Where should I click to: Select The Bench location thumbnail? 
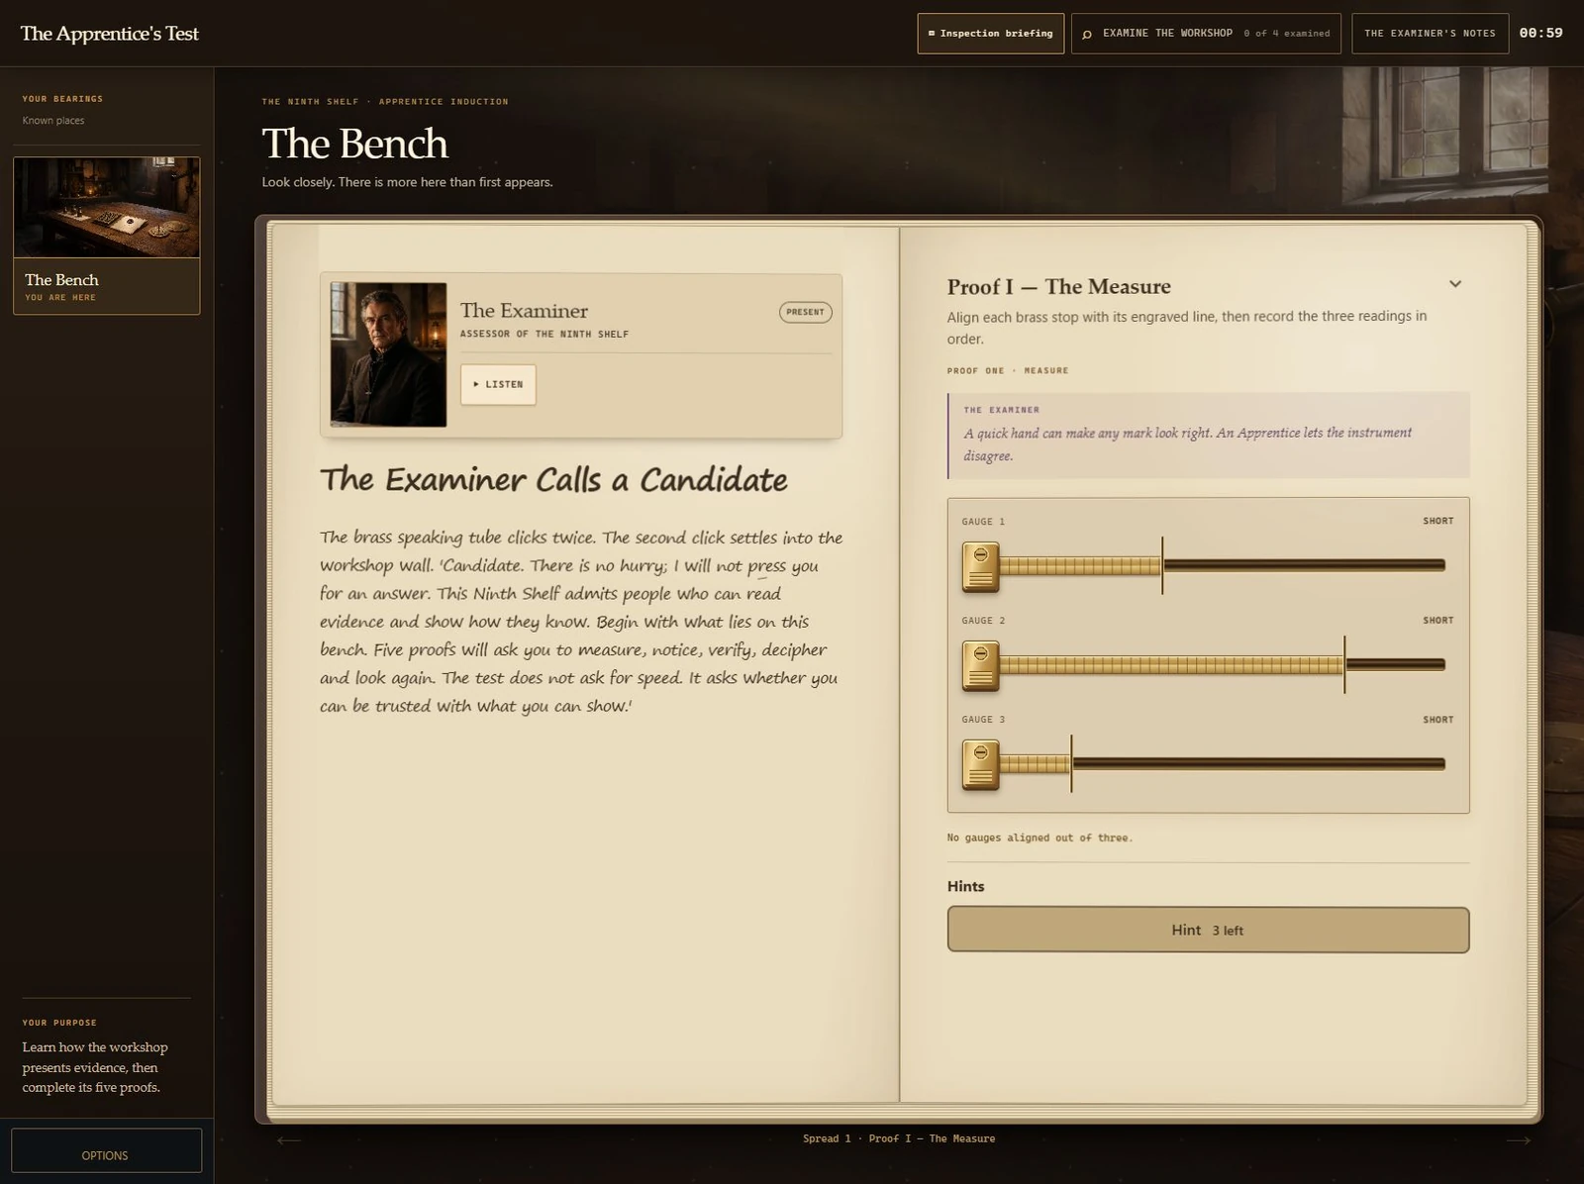tap(107, 207)
